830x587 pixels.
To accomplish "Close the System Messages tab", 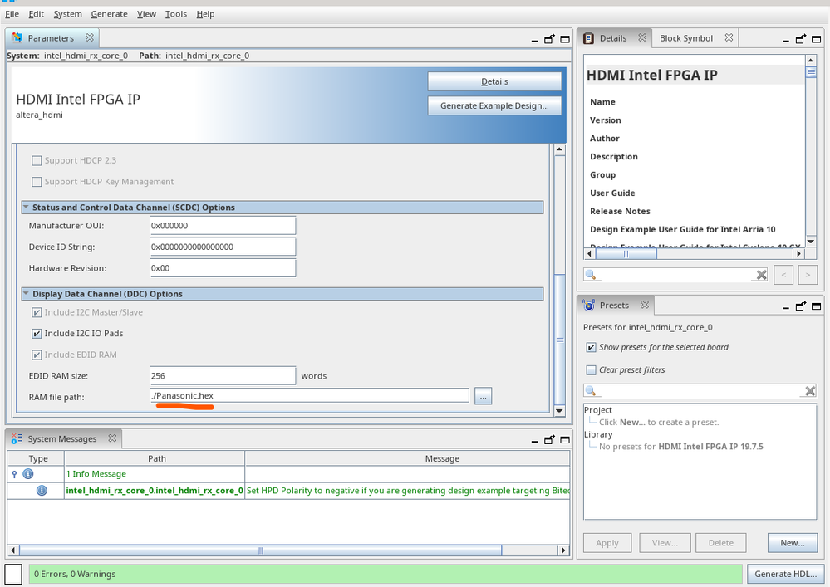I will pos(113,438).
